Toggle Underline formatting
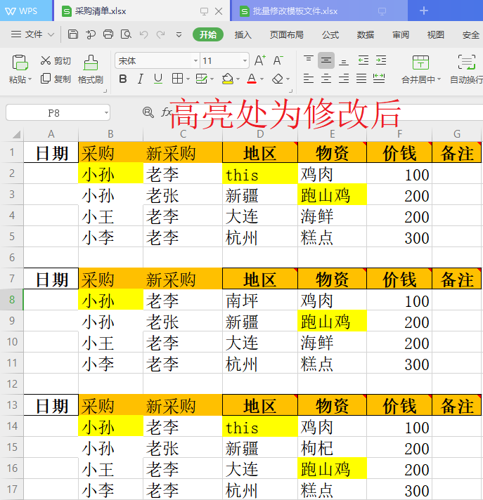The width and height of the screenshot is (483, 500). tap(158, 79)
